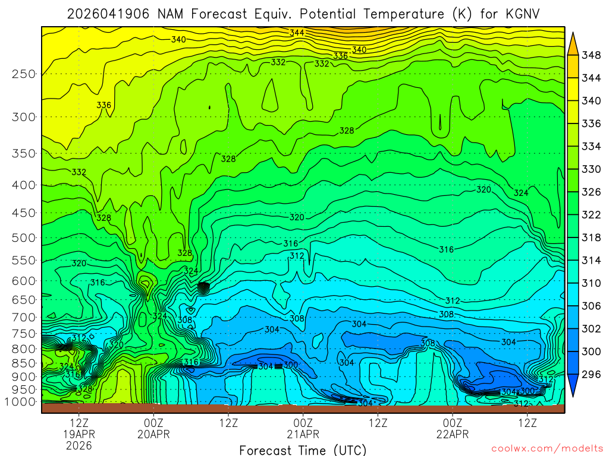Image resolution: width=609 pixels, height=456 pixels.
Task: Select the 500 pressure-level axis label
Action: point(24,237)
